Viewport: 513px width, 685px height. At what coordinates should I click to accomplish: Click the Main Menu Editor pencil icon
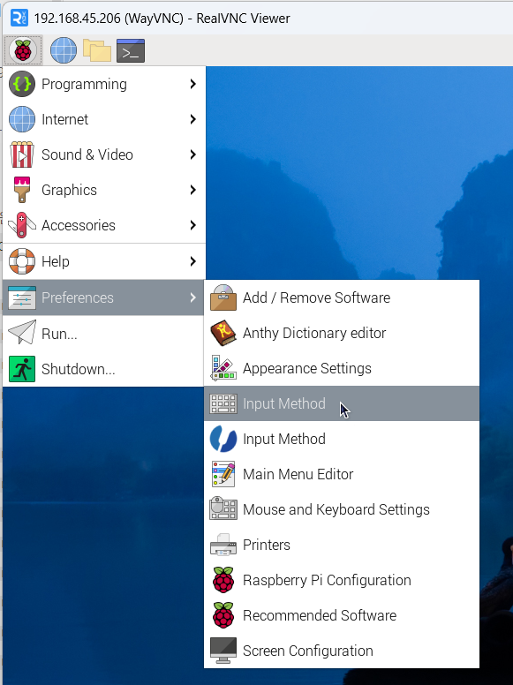(223, 474)
